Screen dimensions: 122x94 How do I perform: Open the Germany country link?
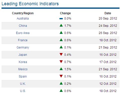coord(23,47)
